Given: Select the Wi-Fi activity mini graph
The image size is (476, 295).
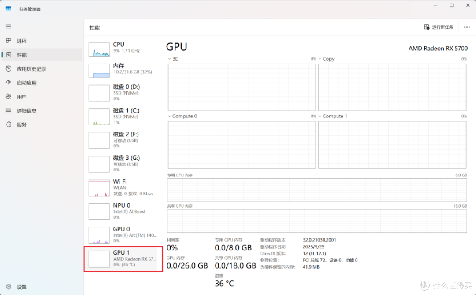Looking at the screenshot, I should tap(99, 188).
